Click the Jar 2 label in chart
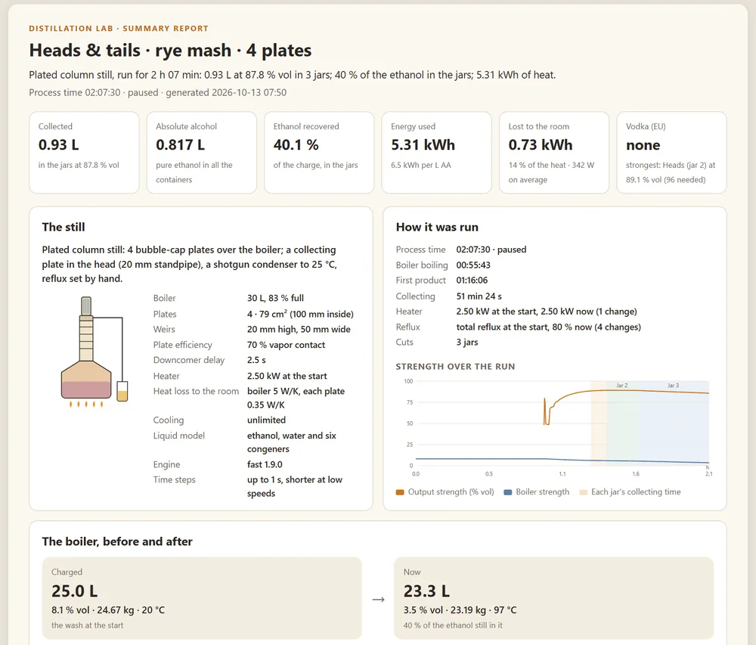Viewport: 756px width, 645px height. 622,385
